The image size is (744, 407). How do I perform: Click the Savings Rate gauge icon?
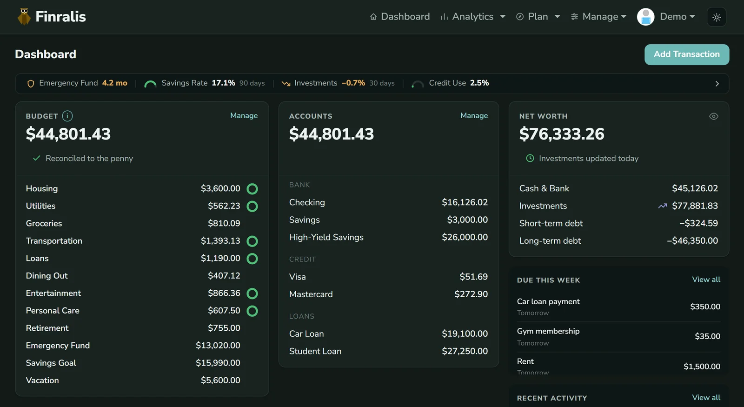click(150, 84)
